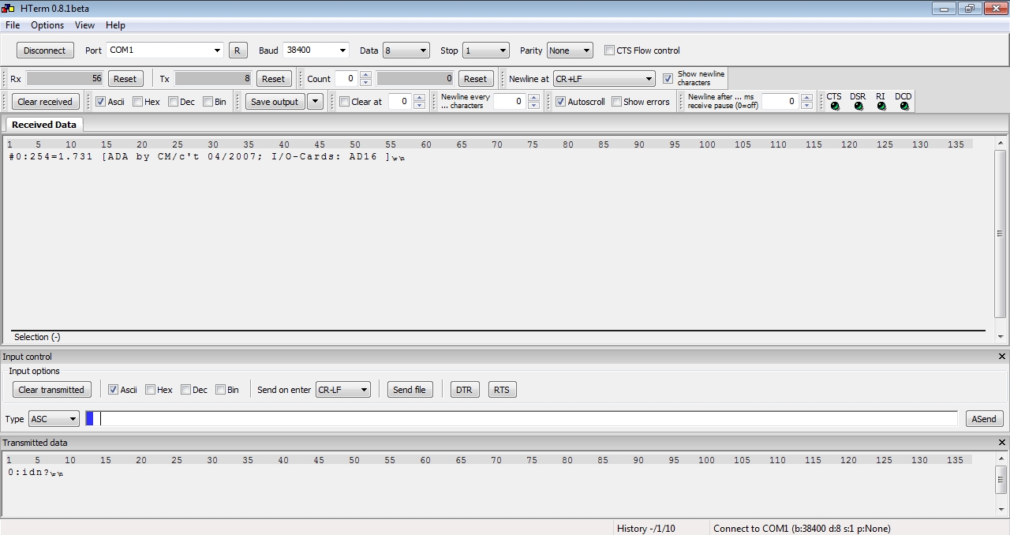1010x535 pixels.
Task: Click the receive pause ms stepper
Action: [806, 102]
